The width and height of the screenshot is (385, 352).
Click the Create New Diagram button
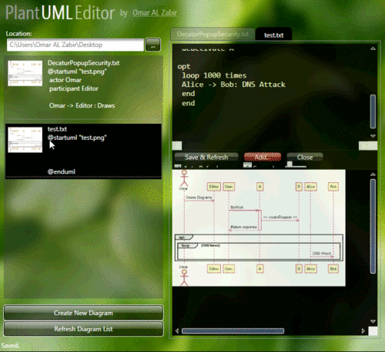tap(83, 313)
